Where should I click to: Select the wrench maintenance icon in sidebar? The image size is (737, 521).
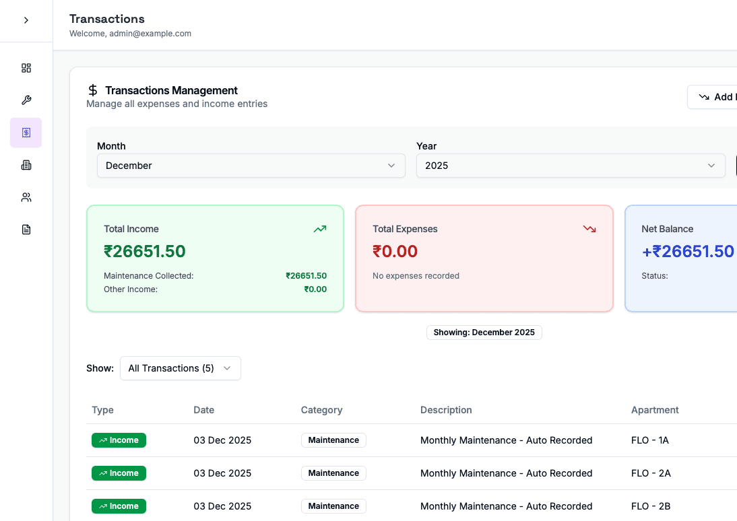(x=26, y=100)
